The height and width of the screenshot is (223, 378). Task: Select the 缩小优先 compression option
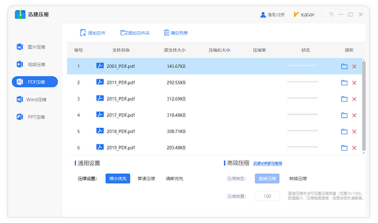(x=118, y=178)
